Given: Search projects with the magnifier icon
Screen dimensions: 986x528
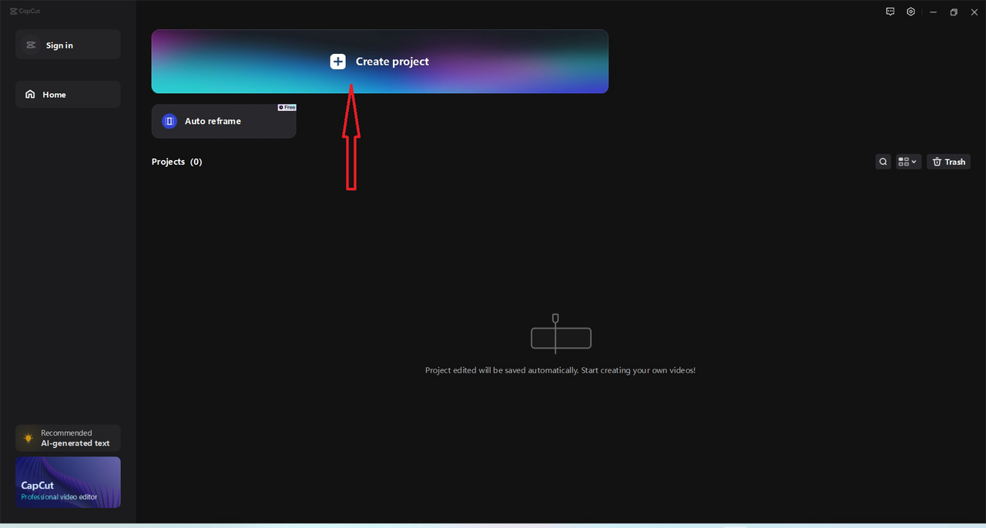Looking at the screenshot, I should [884, 162].
